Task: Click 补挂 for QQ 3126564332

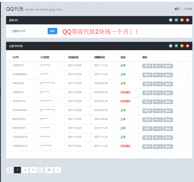Action: [158, 75]
